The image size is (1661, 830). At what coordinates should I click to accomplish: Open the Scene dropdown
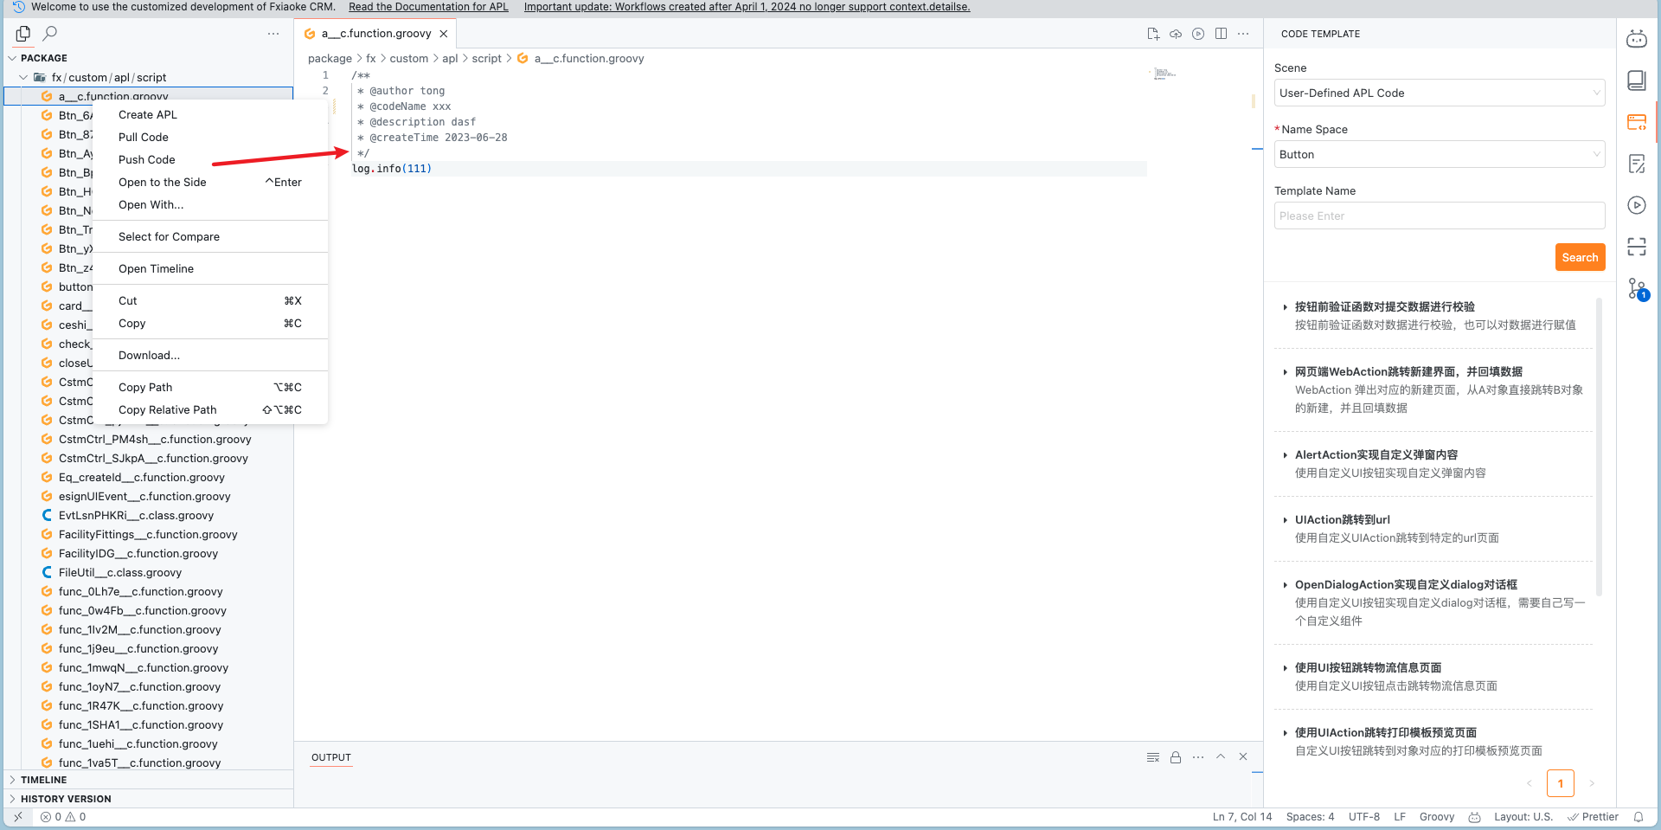click(1440, 93)
